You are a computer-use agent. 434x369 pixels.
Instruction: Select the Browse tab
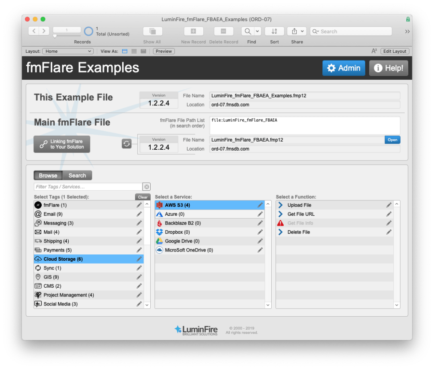(48, 175)
